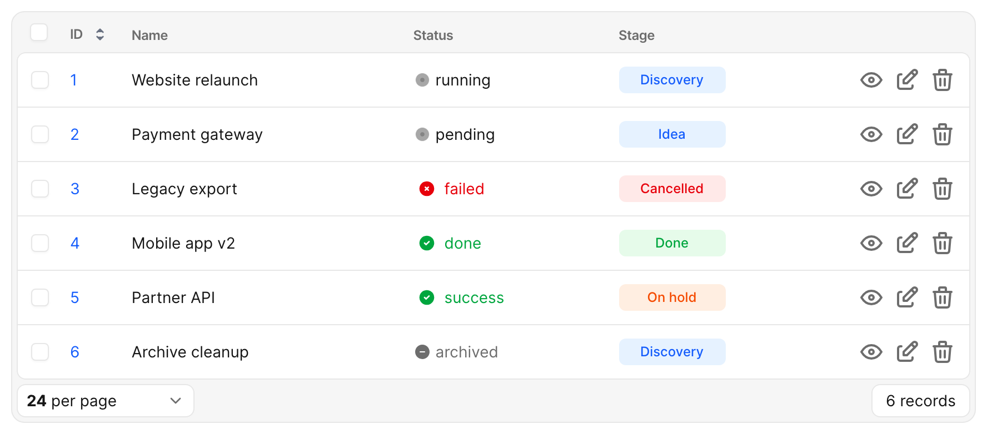Select the Partner API row checkbox
This screenshot has height=434, width=987.
(40, 297)
